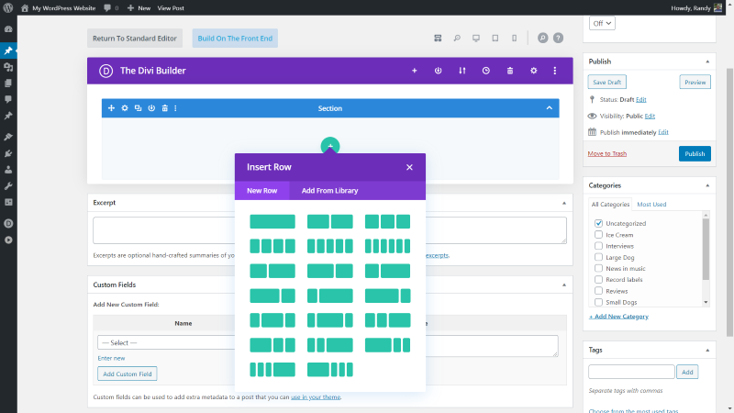
Task: Open the Tools wrench sidebar icon
Action: (8, 186)
